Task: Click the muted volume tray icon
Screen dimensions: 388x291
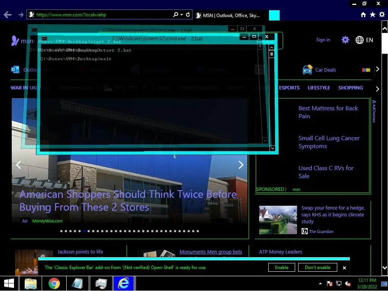Action: point(348,283)
